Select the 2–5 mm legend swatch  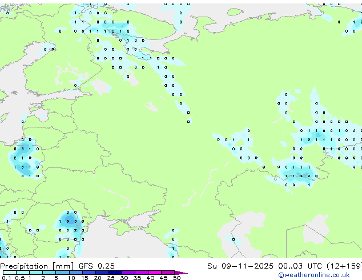(49, 273)
